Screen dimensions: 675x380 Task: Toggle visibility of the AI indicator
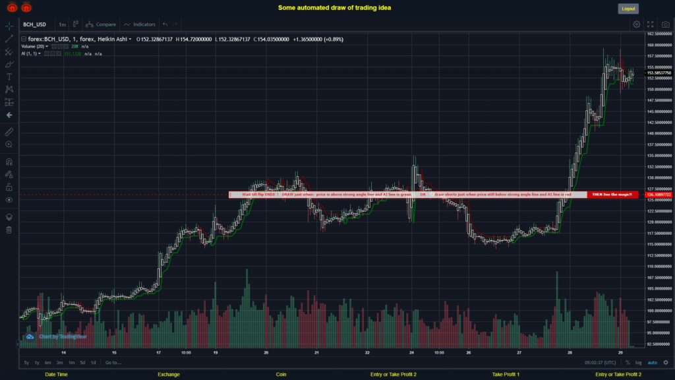click(47, 53)
